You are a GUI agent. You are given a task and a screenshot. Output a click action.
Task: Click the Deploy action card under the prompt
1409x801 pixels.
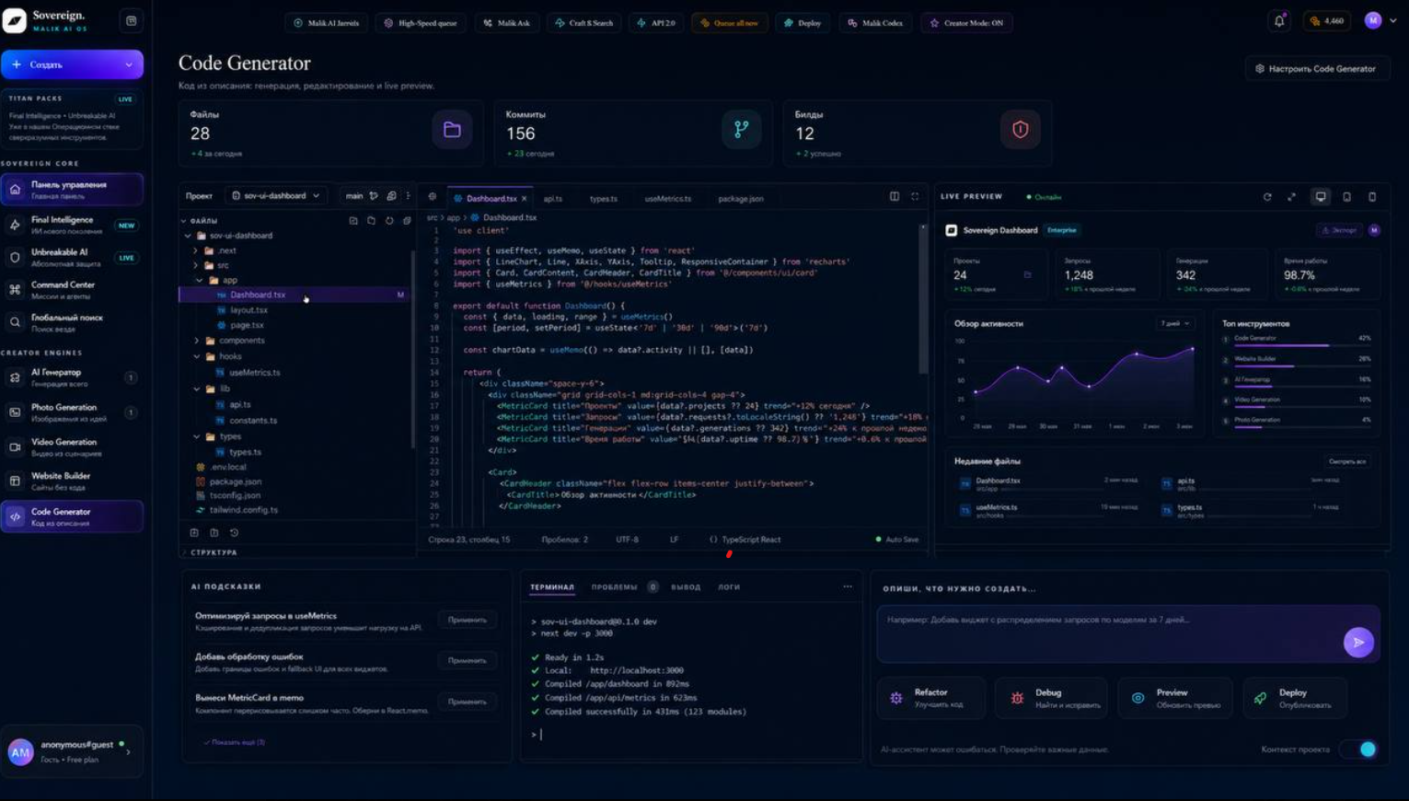click(1295, 698)
